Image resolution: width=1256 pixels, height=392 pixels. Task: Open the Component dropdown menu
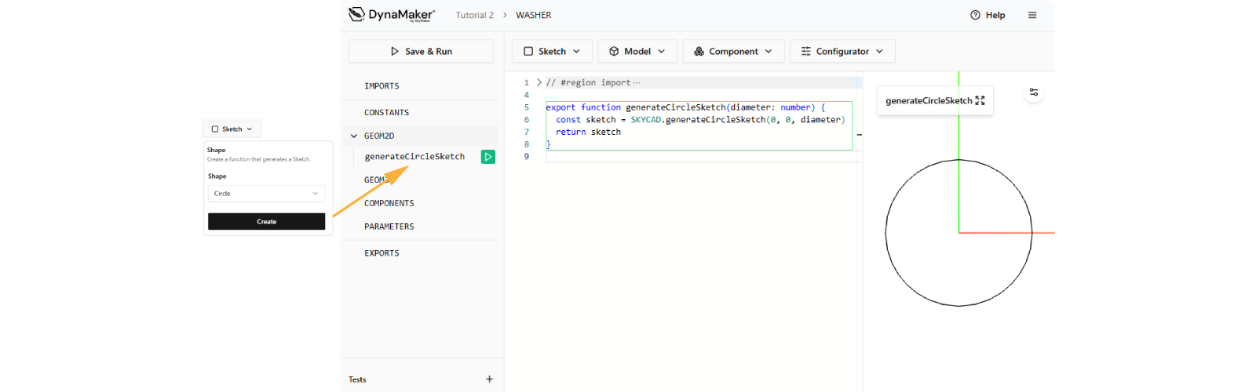[x=732, y=51]
